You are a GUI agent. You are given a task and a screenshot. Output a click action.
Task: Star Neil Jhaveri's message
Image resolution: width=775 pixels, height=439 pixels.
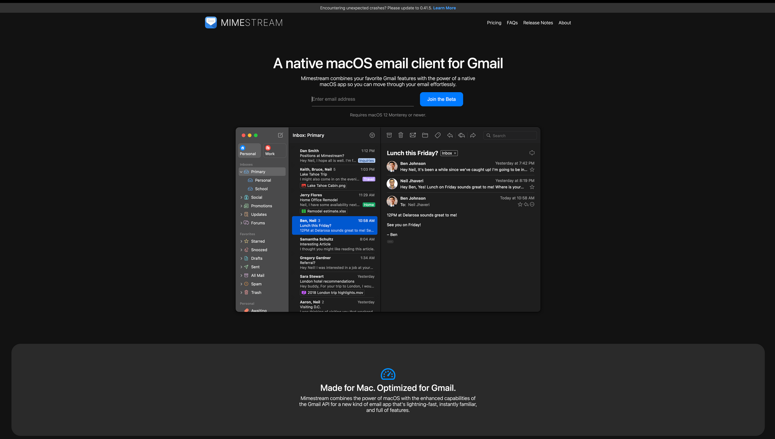(532, 187)
